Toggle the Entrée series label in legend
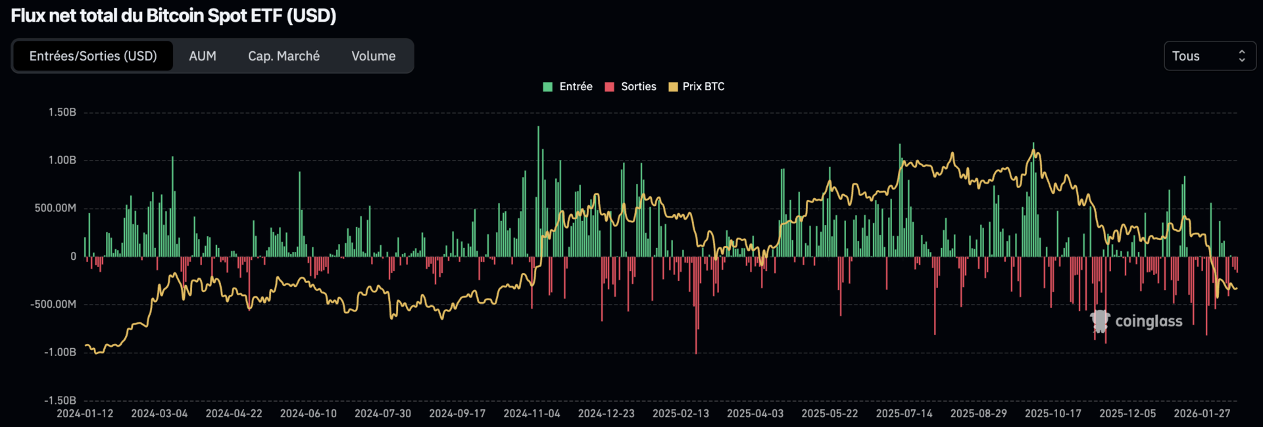Viewport: 1263px width, 427px height. [x=576, y=87]
